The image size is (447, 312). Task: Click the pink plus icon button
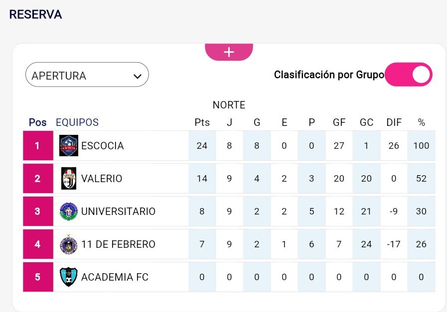229,52
